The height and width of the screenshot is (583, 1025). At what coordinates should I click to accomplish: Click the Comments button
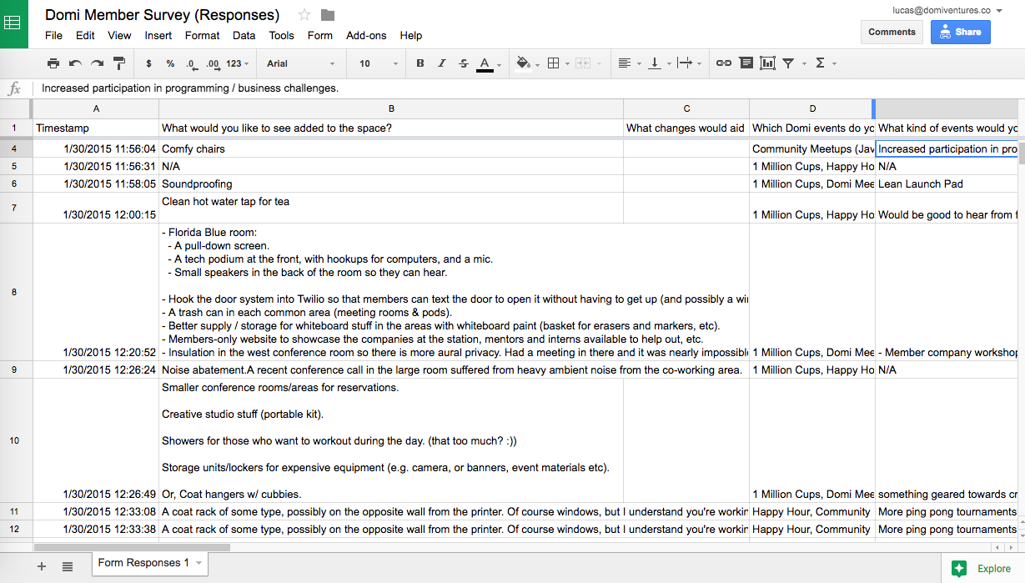point(892,32)
